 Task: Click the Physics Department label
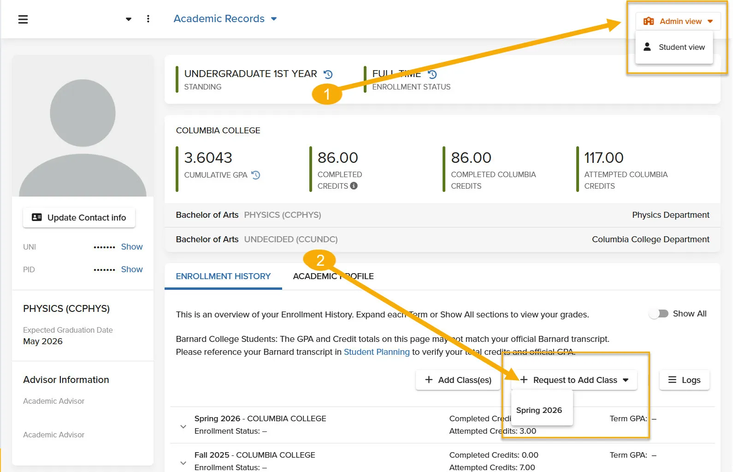click(671, 215)
